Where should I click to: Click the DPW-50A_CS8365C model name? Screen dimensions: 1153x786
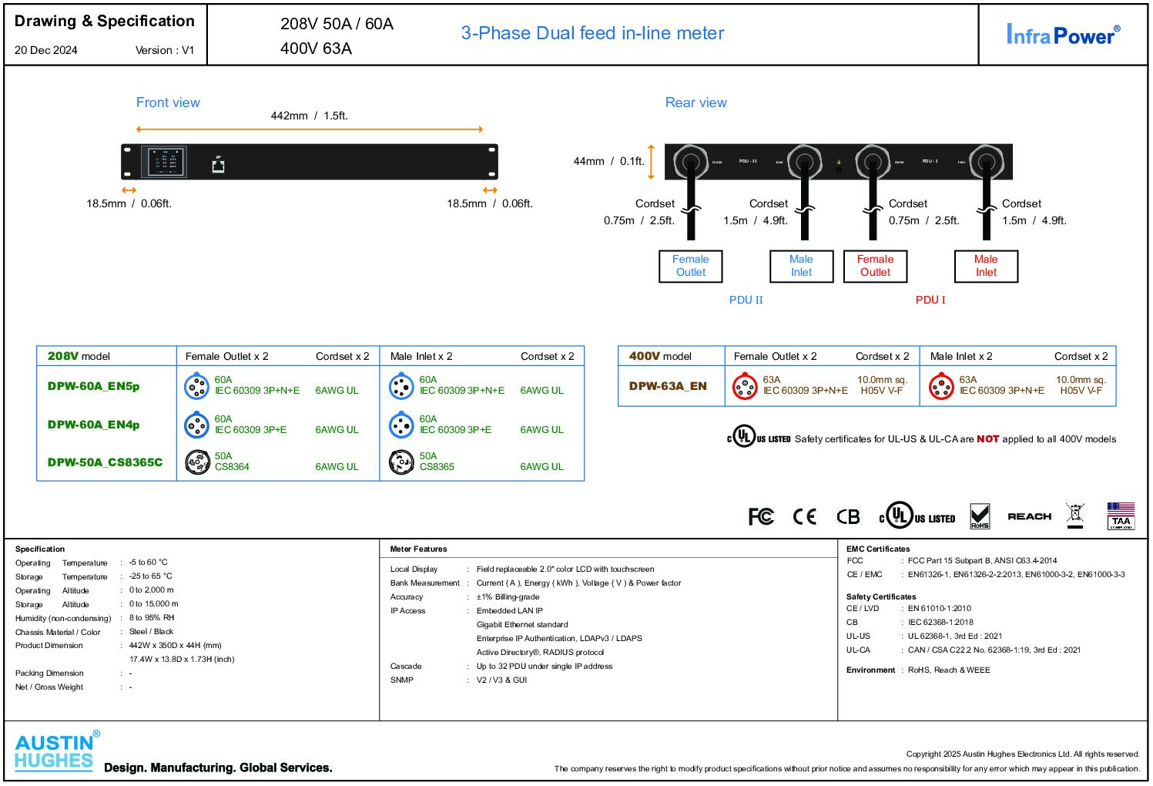tap(106, 462)
